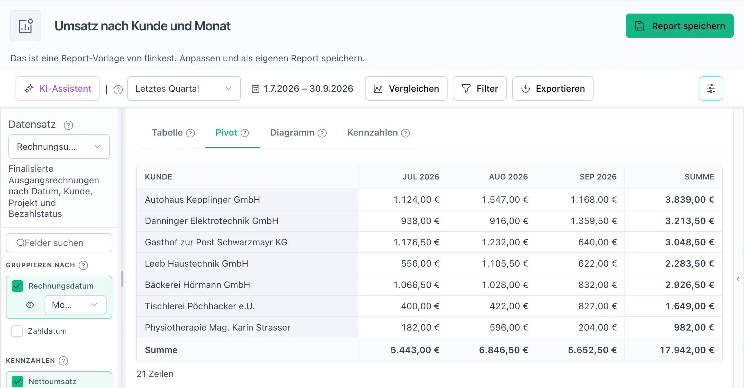Open the Rechnungsu... dataset dropdown
The height and width of the screenshot is (388, 744).
(x=59, y=147)
